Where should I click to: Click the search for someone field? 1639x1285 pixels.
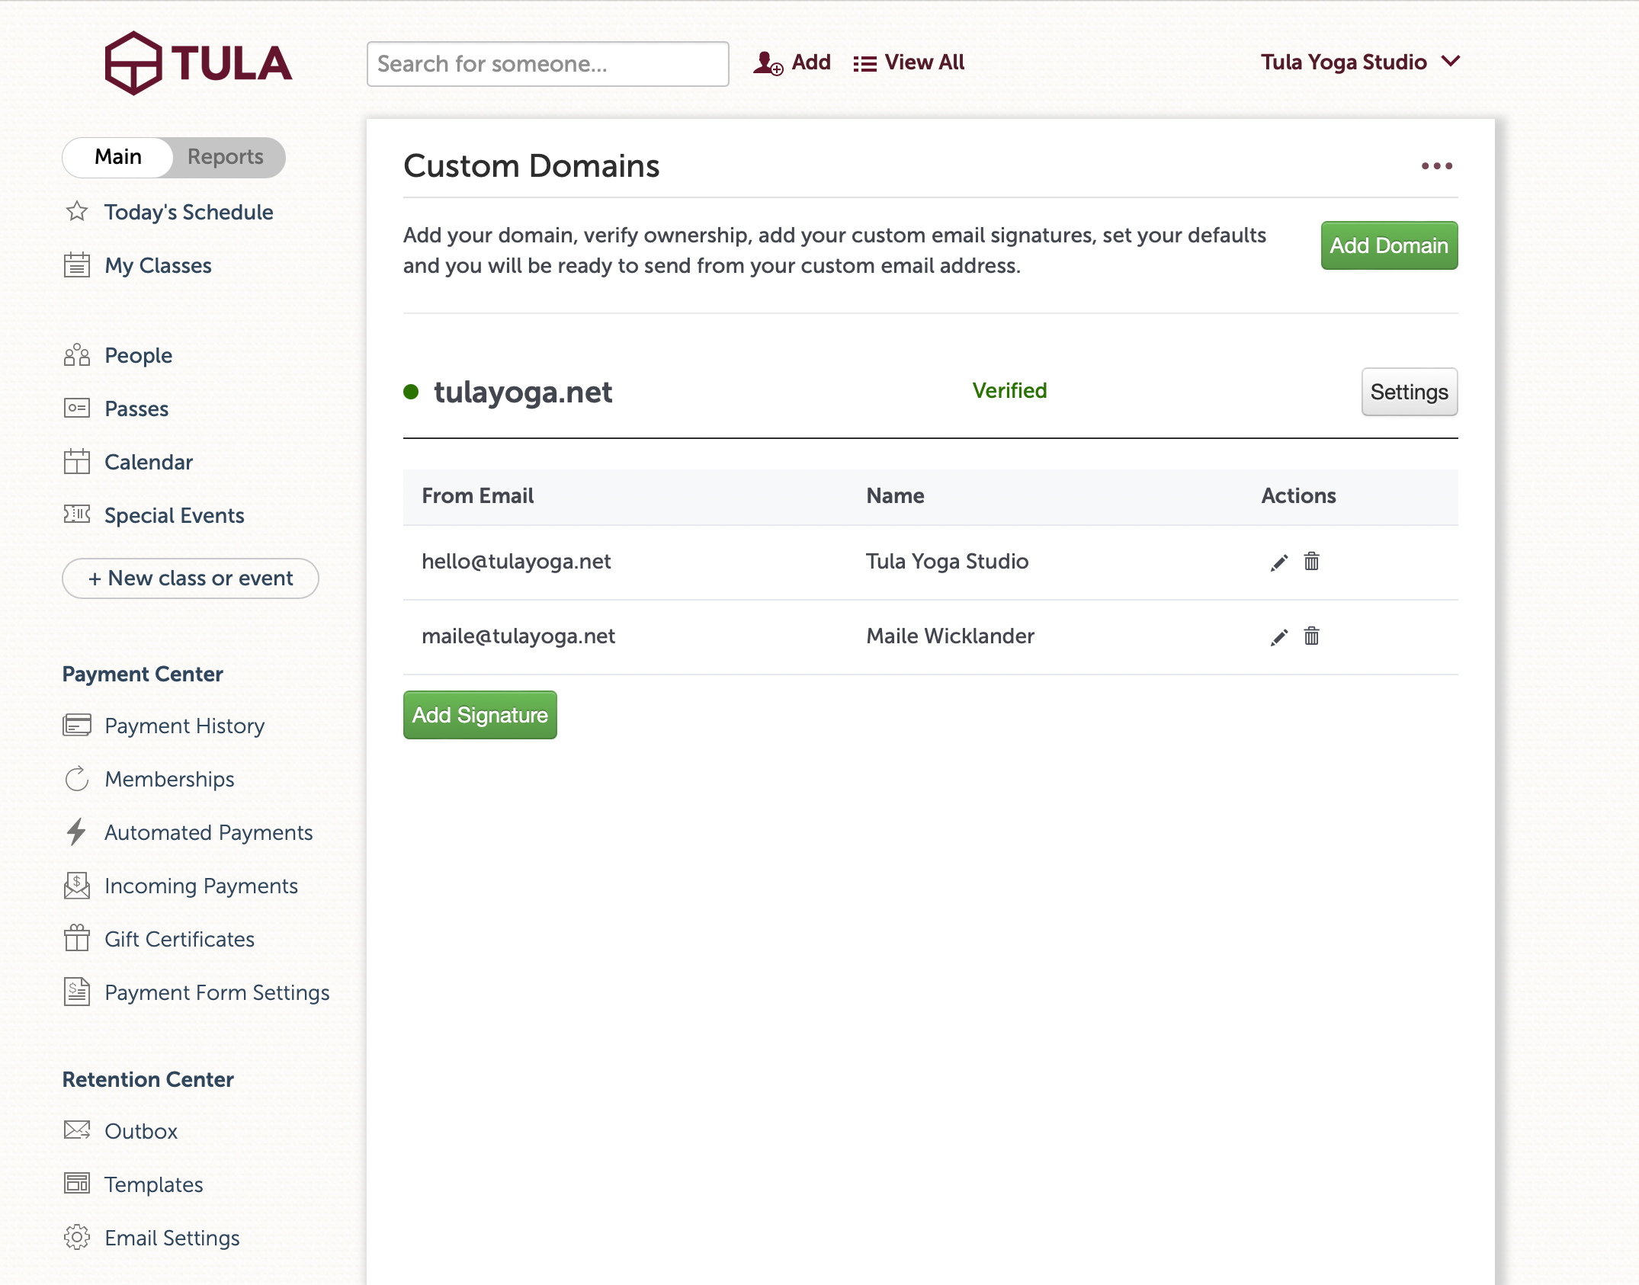point(547,64)
